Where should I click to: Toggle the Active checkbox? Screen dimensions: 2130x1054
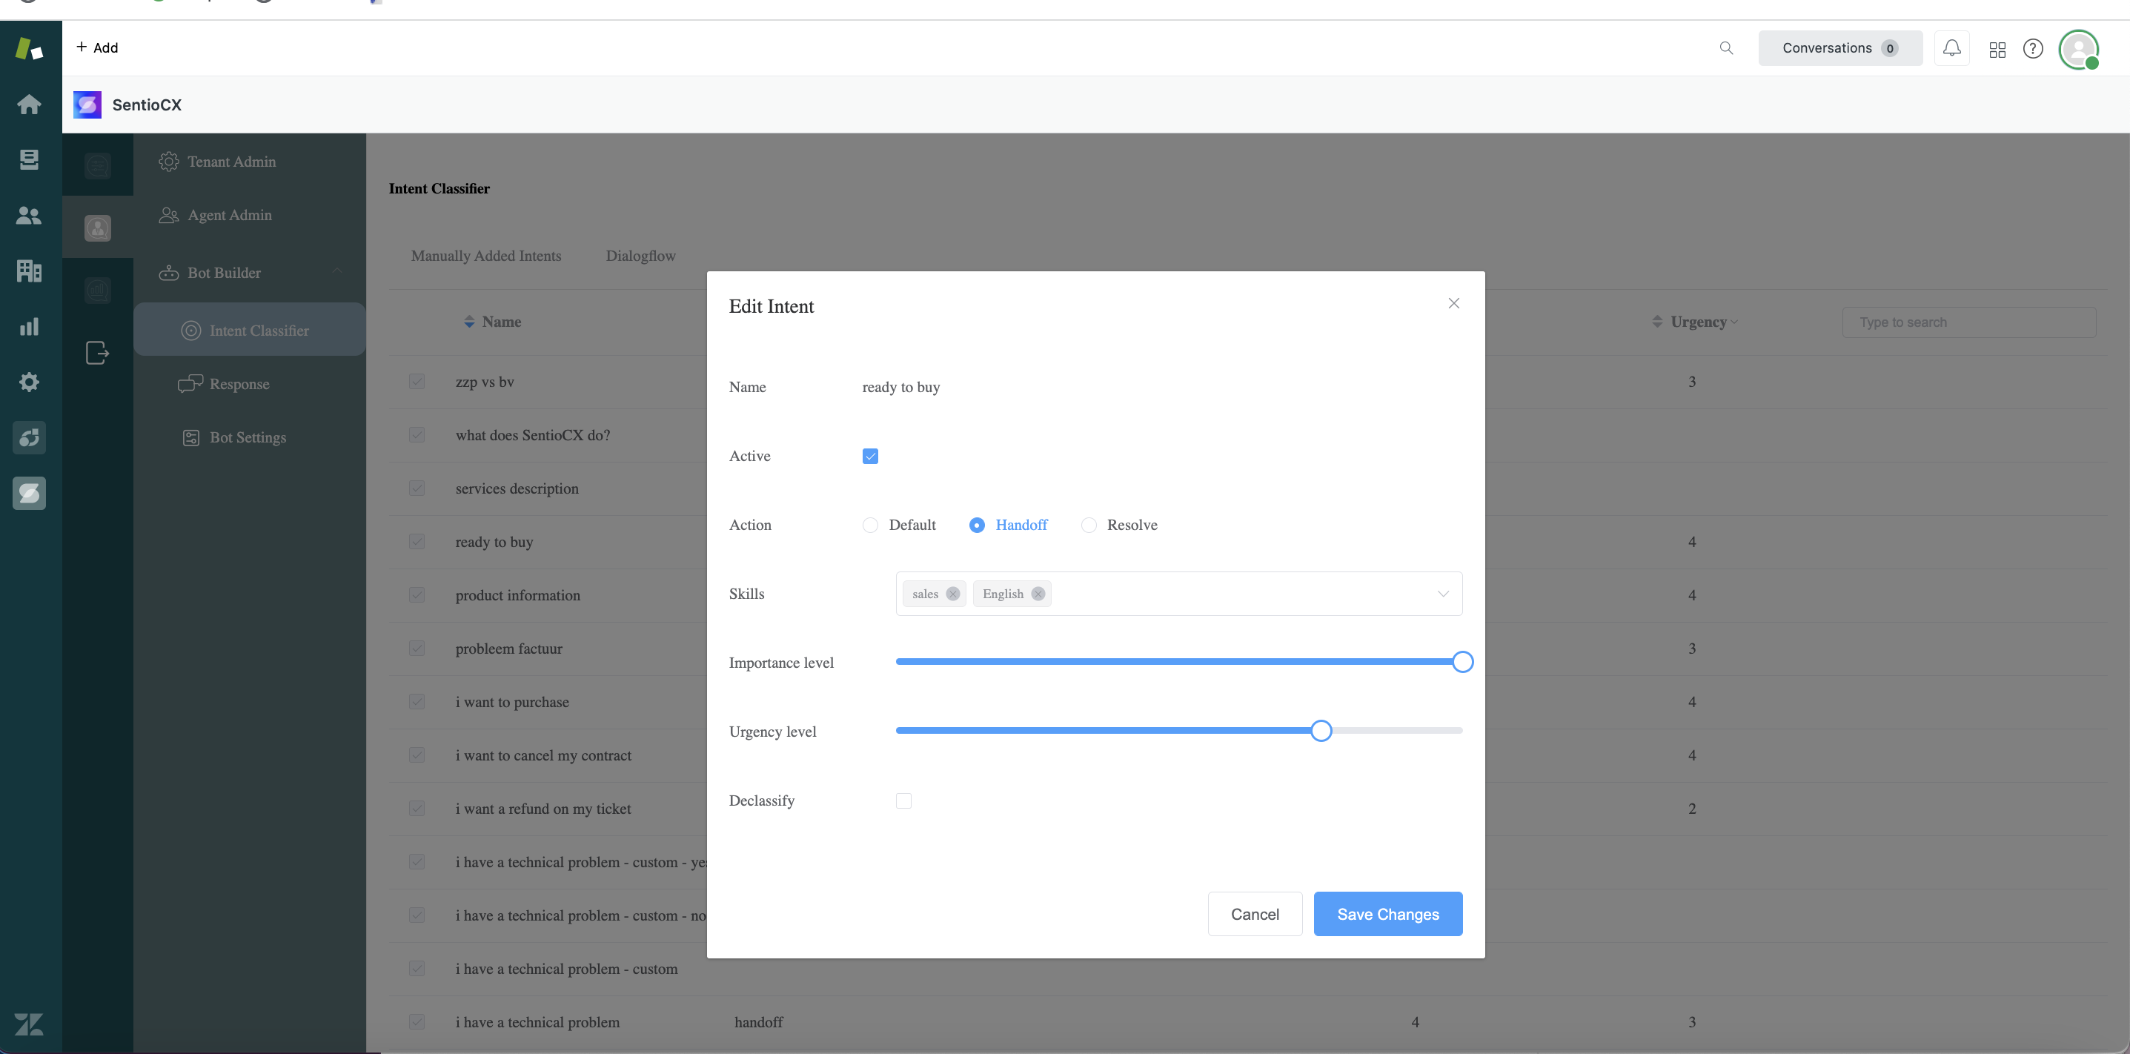click(870, 457)
